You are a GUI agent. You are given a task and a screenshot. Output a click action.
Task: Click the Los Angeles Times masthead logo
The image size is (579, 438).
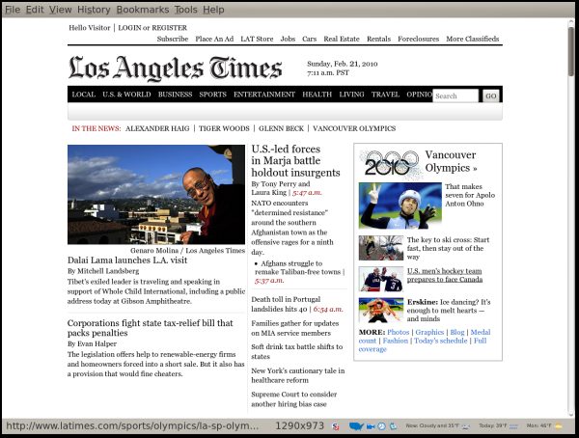tap(175, 68)
